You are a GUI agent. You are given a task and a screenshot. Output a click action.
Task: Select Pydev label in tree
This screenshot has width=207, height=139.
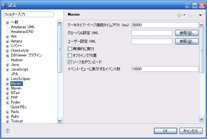click(x=16, y=102)
